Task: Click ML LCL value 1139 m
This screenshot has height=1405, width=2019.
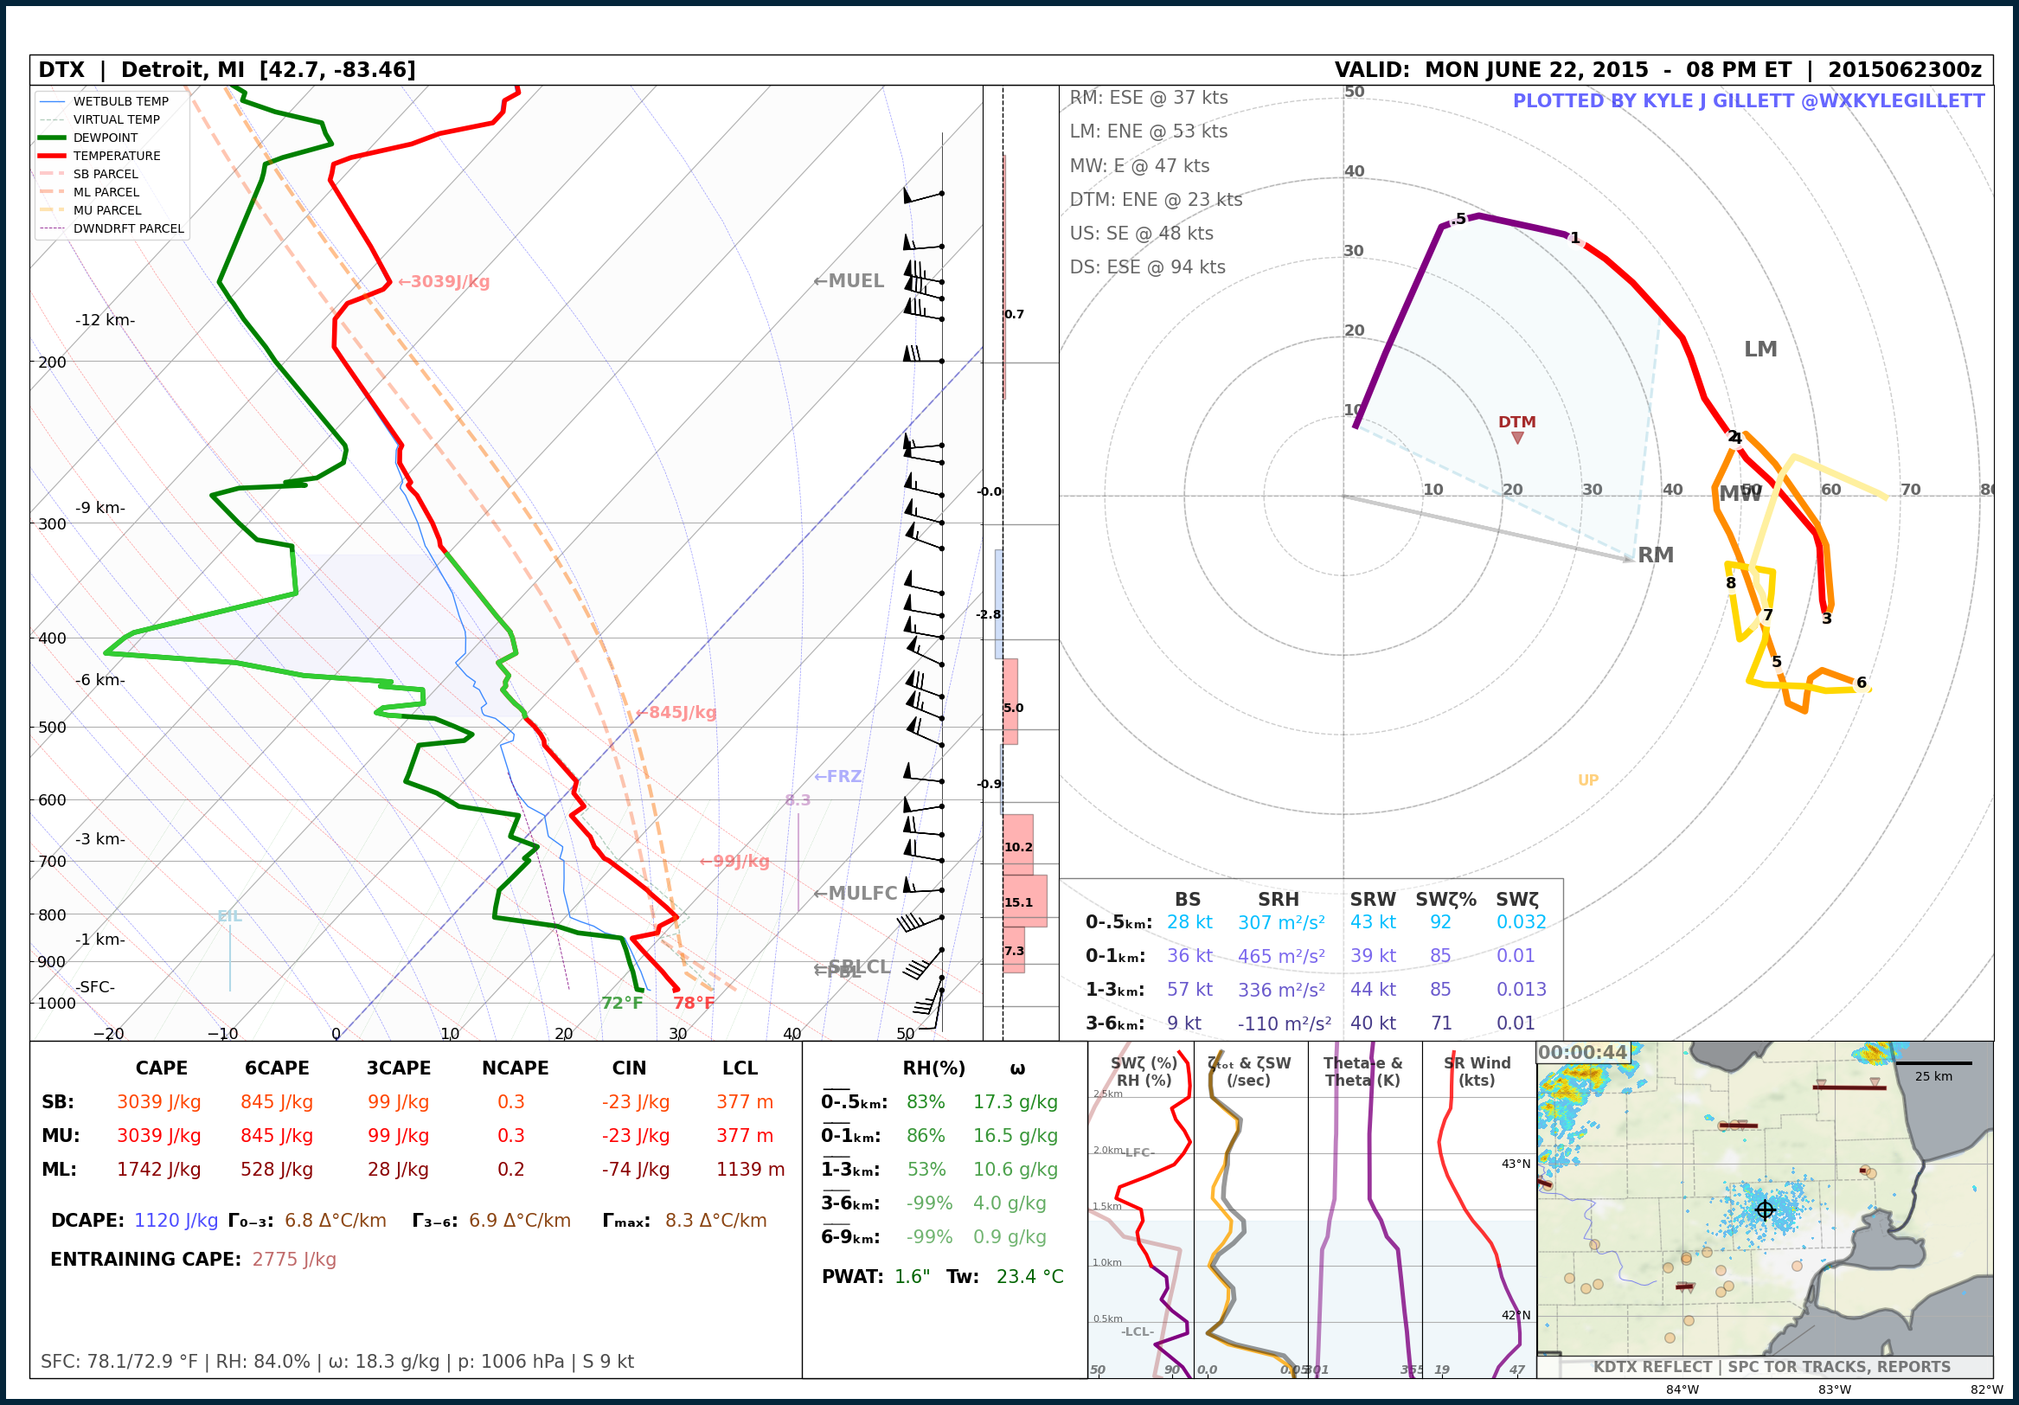Action: pos(750,1170)
